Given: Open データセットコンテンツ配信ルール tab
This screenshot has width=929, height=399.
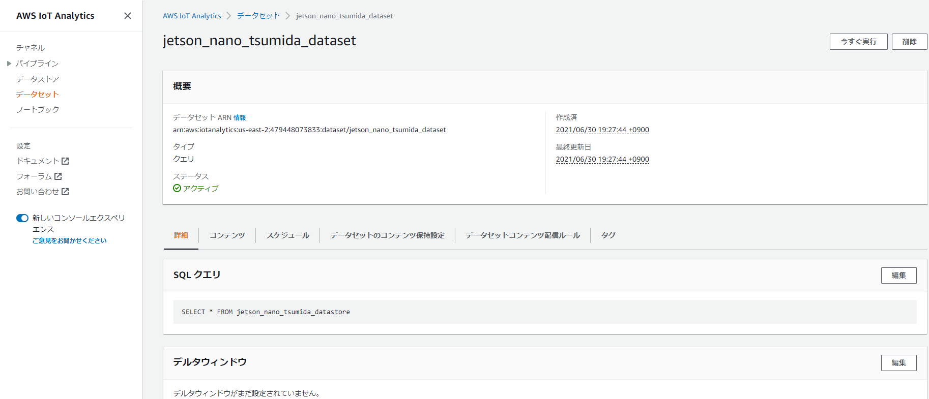Looking at the screenshot, I should (522, 235).
